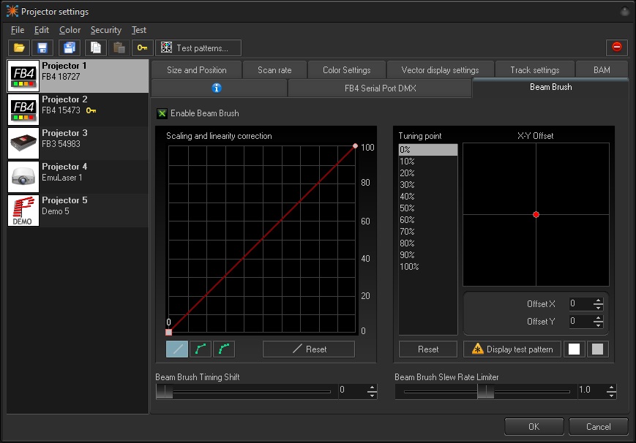
Task: Click the yellow key toolbar icon
Action: tap(143, 48)
